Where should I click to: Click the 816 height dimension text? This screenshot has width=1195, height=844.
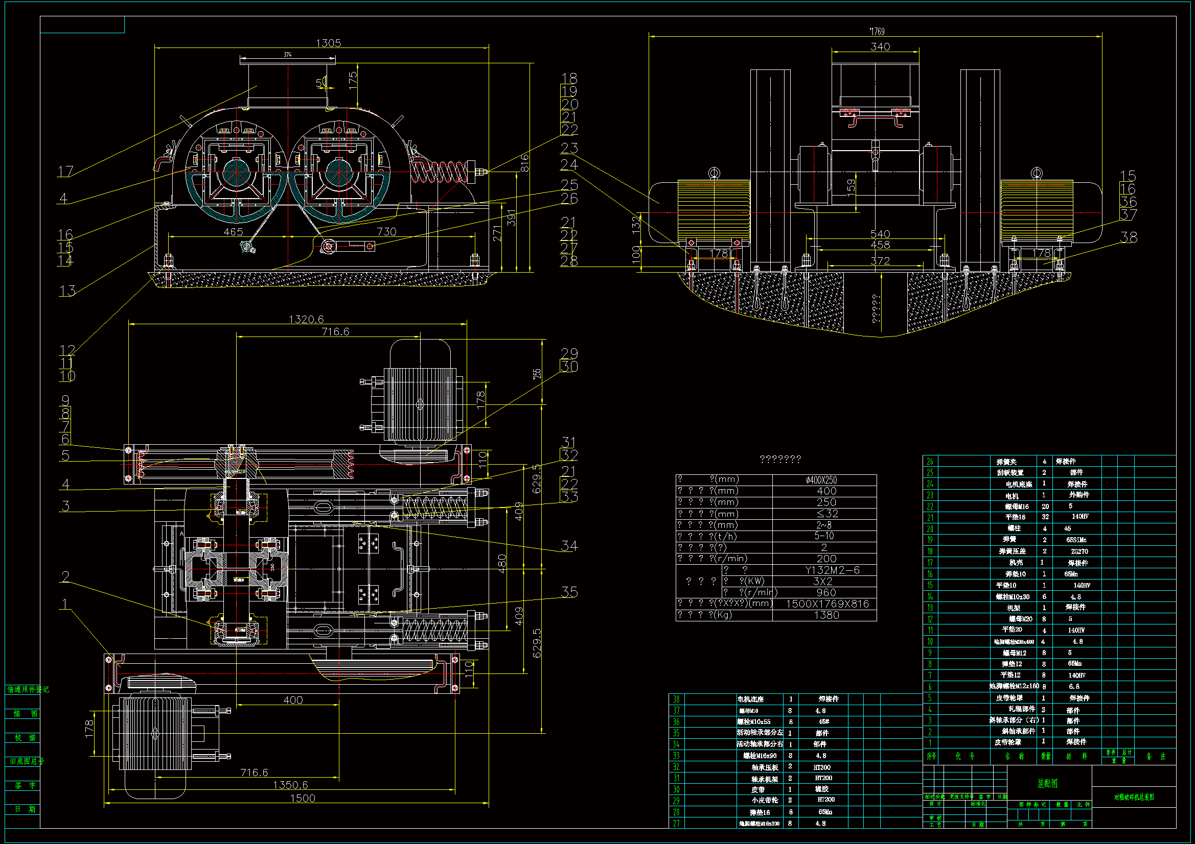(524, 163)
